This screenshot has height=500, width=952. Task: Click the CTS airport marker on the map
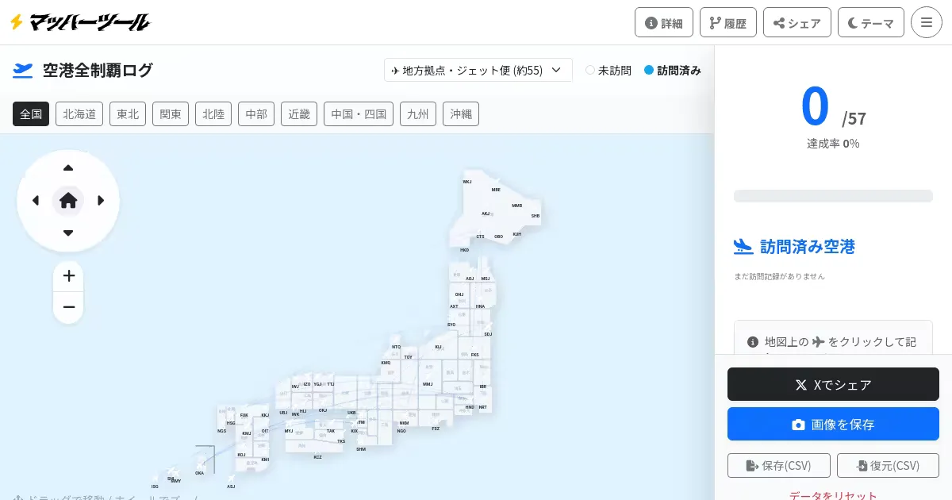(x=480, y=237)
